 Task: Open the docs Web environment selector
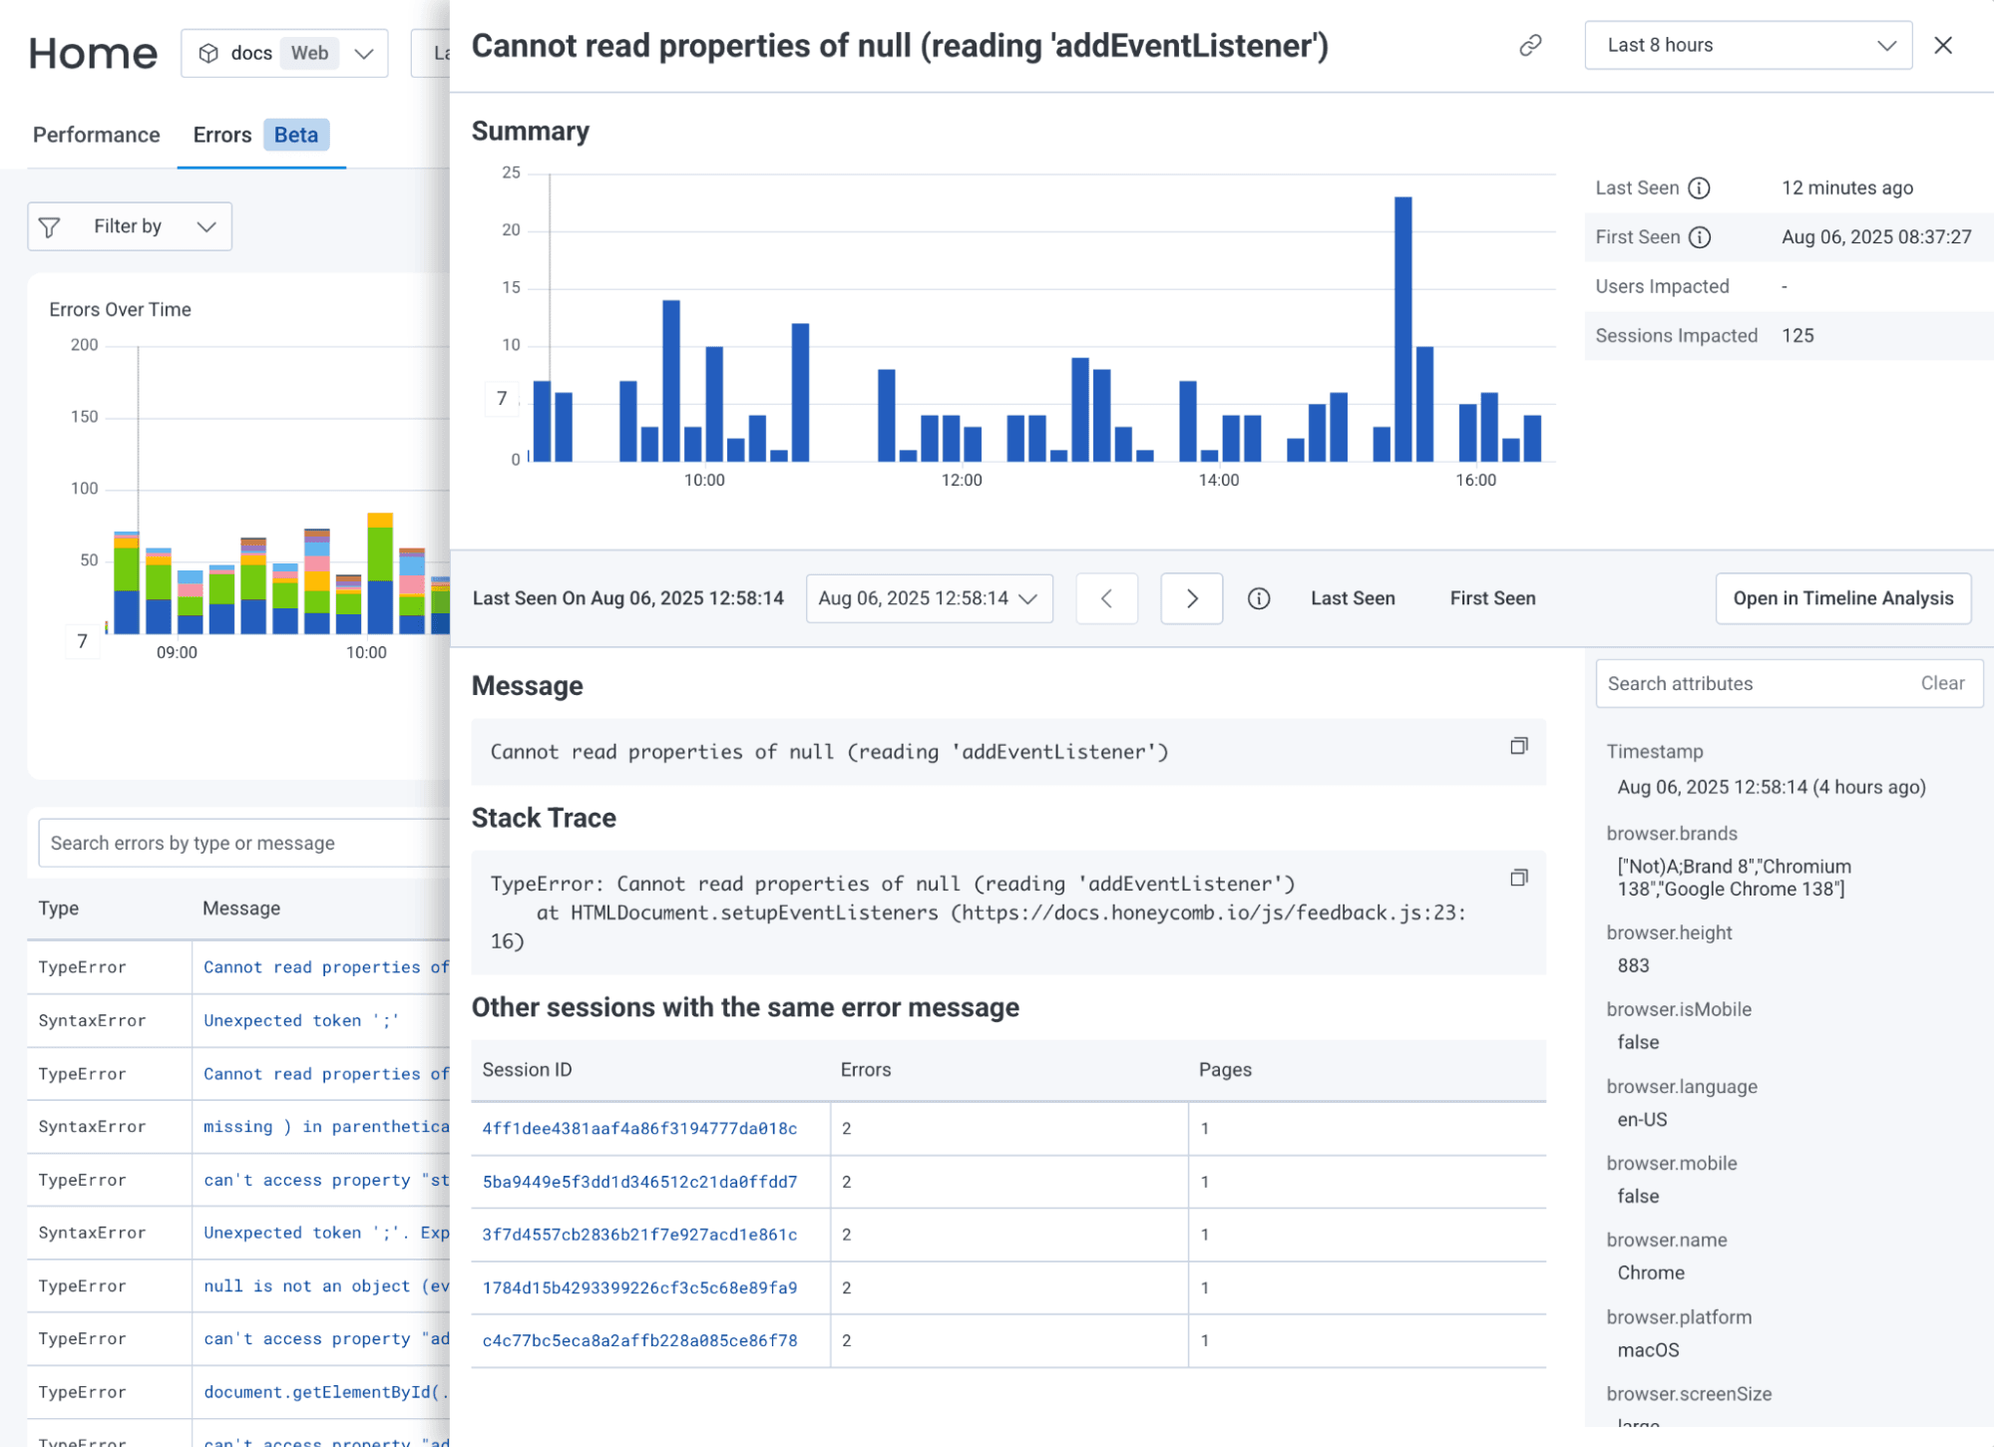tap(284, 54)
